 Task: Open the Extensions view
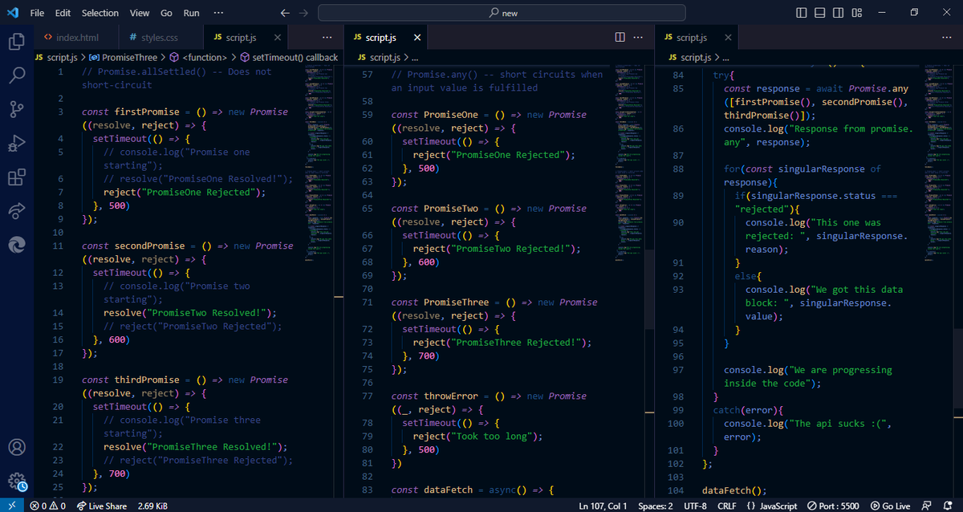click(16, 178)
